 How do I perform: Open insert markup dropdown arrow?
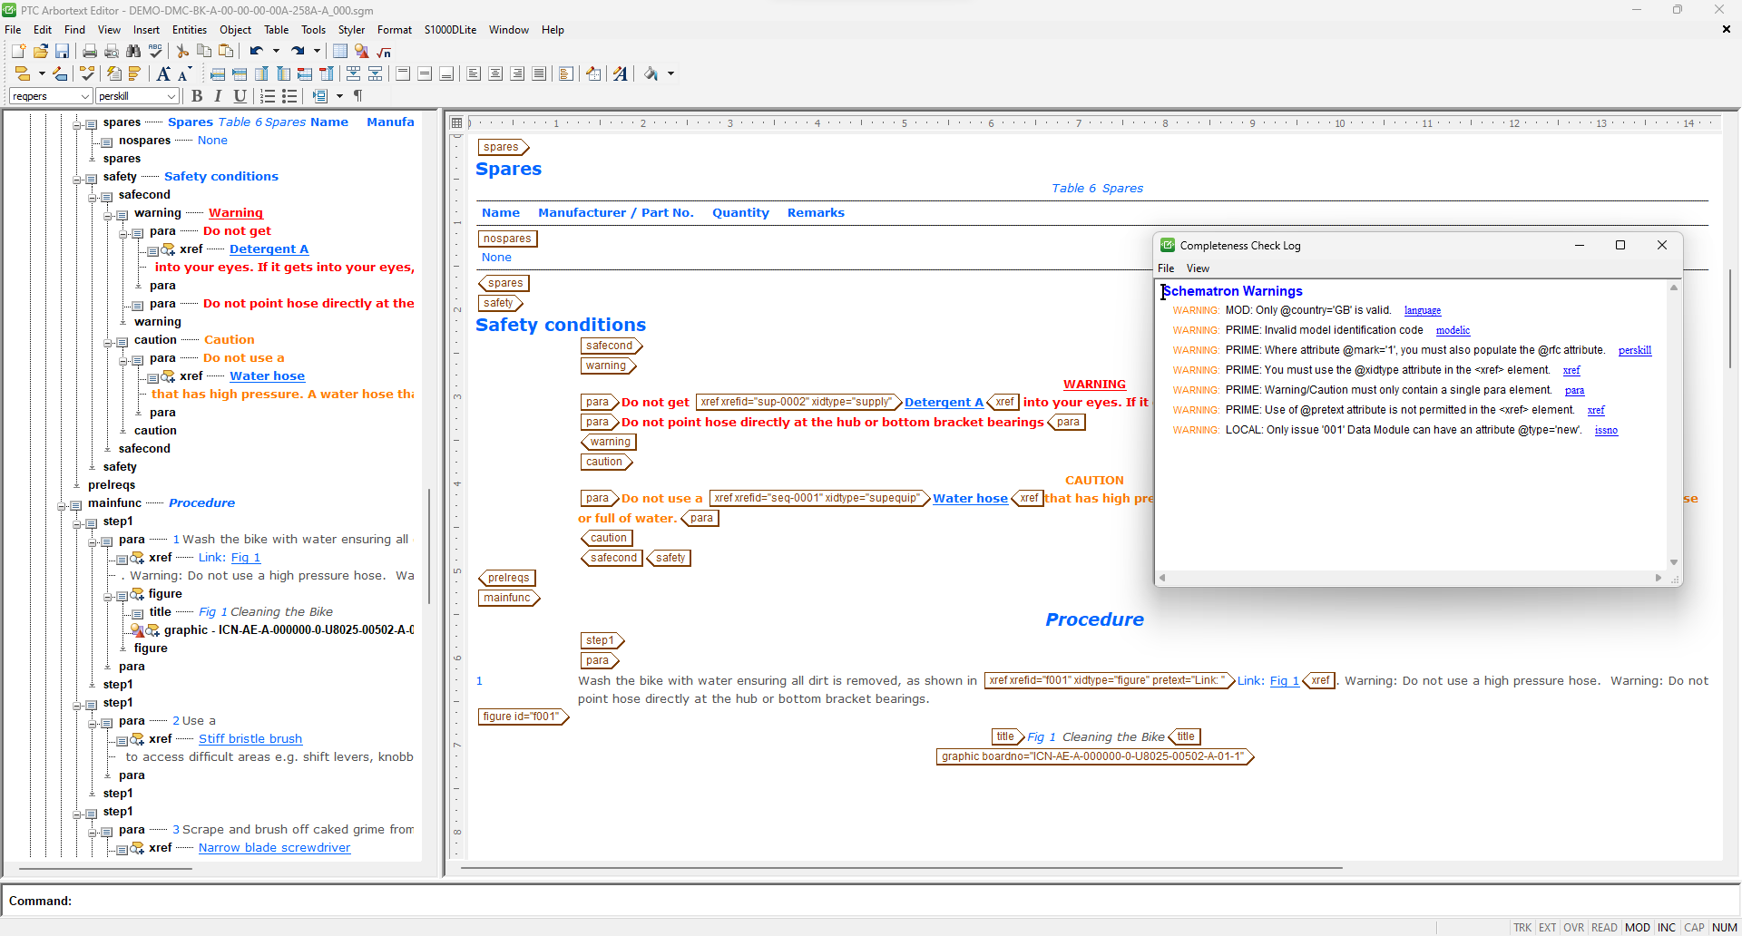(x=42, y=73)
